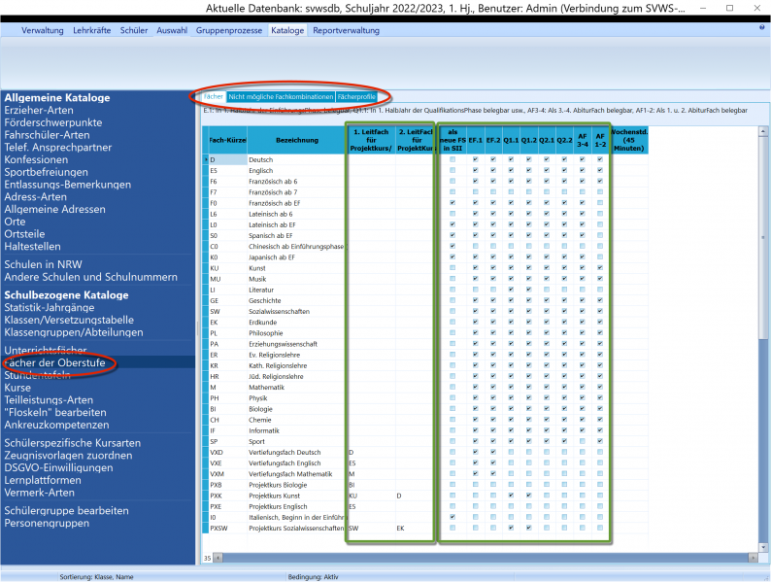Viewport: 771px width, 582px height.
Task: Switch to Nicht mögliche Fachkombinationen tab
Action: coord(281,97)
